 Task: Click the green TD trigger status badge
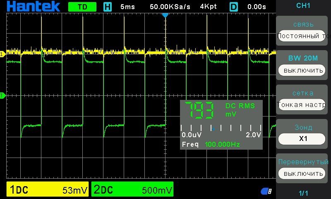point(82,7)
